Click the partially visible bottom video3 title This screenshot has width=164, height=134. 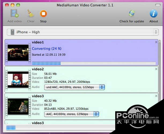pos(38,123)
